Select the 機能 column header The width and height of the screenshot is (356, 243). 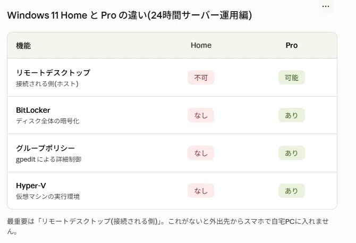coord(23,45)
